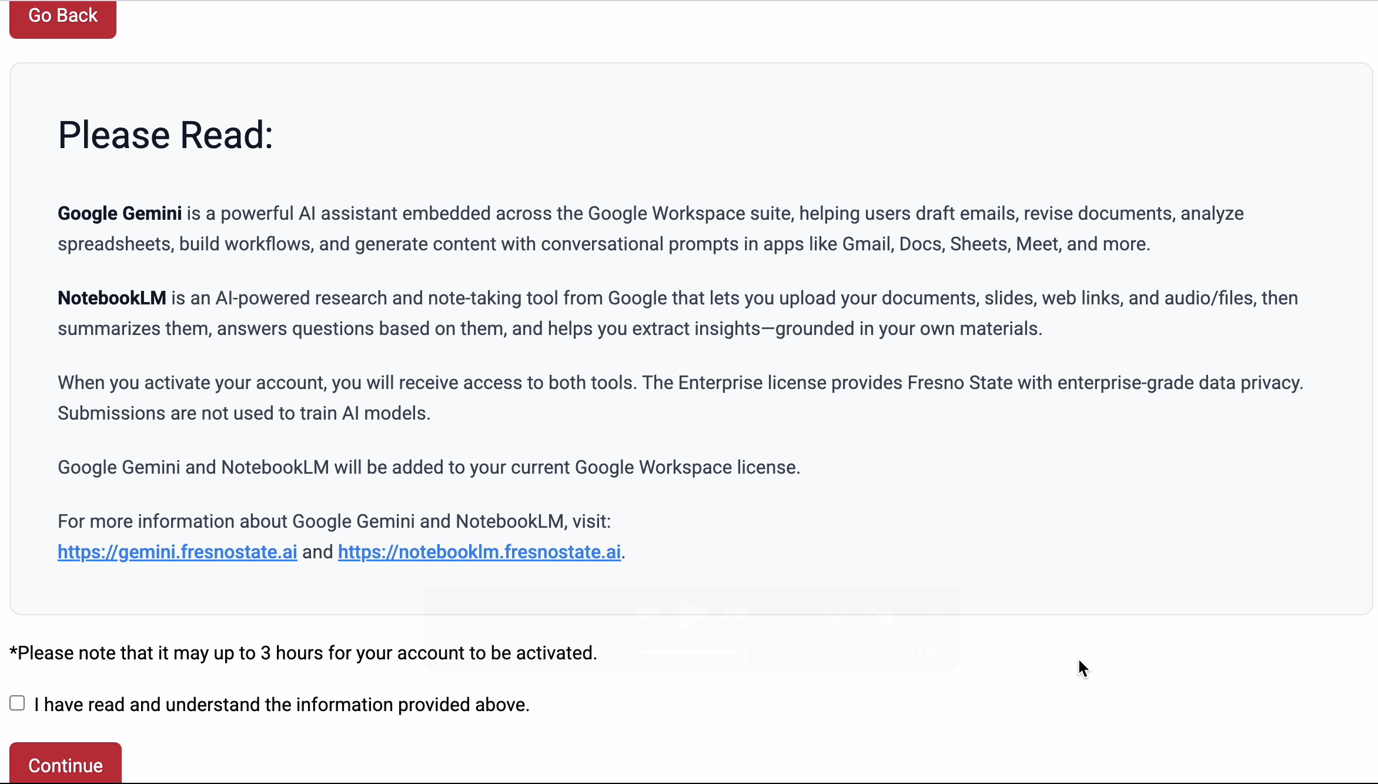Viewport: 1378px width, 784px height.
Task: Click the playhead on the video scrubber
Action: [x=744, y=652]
